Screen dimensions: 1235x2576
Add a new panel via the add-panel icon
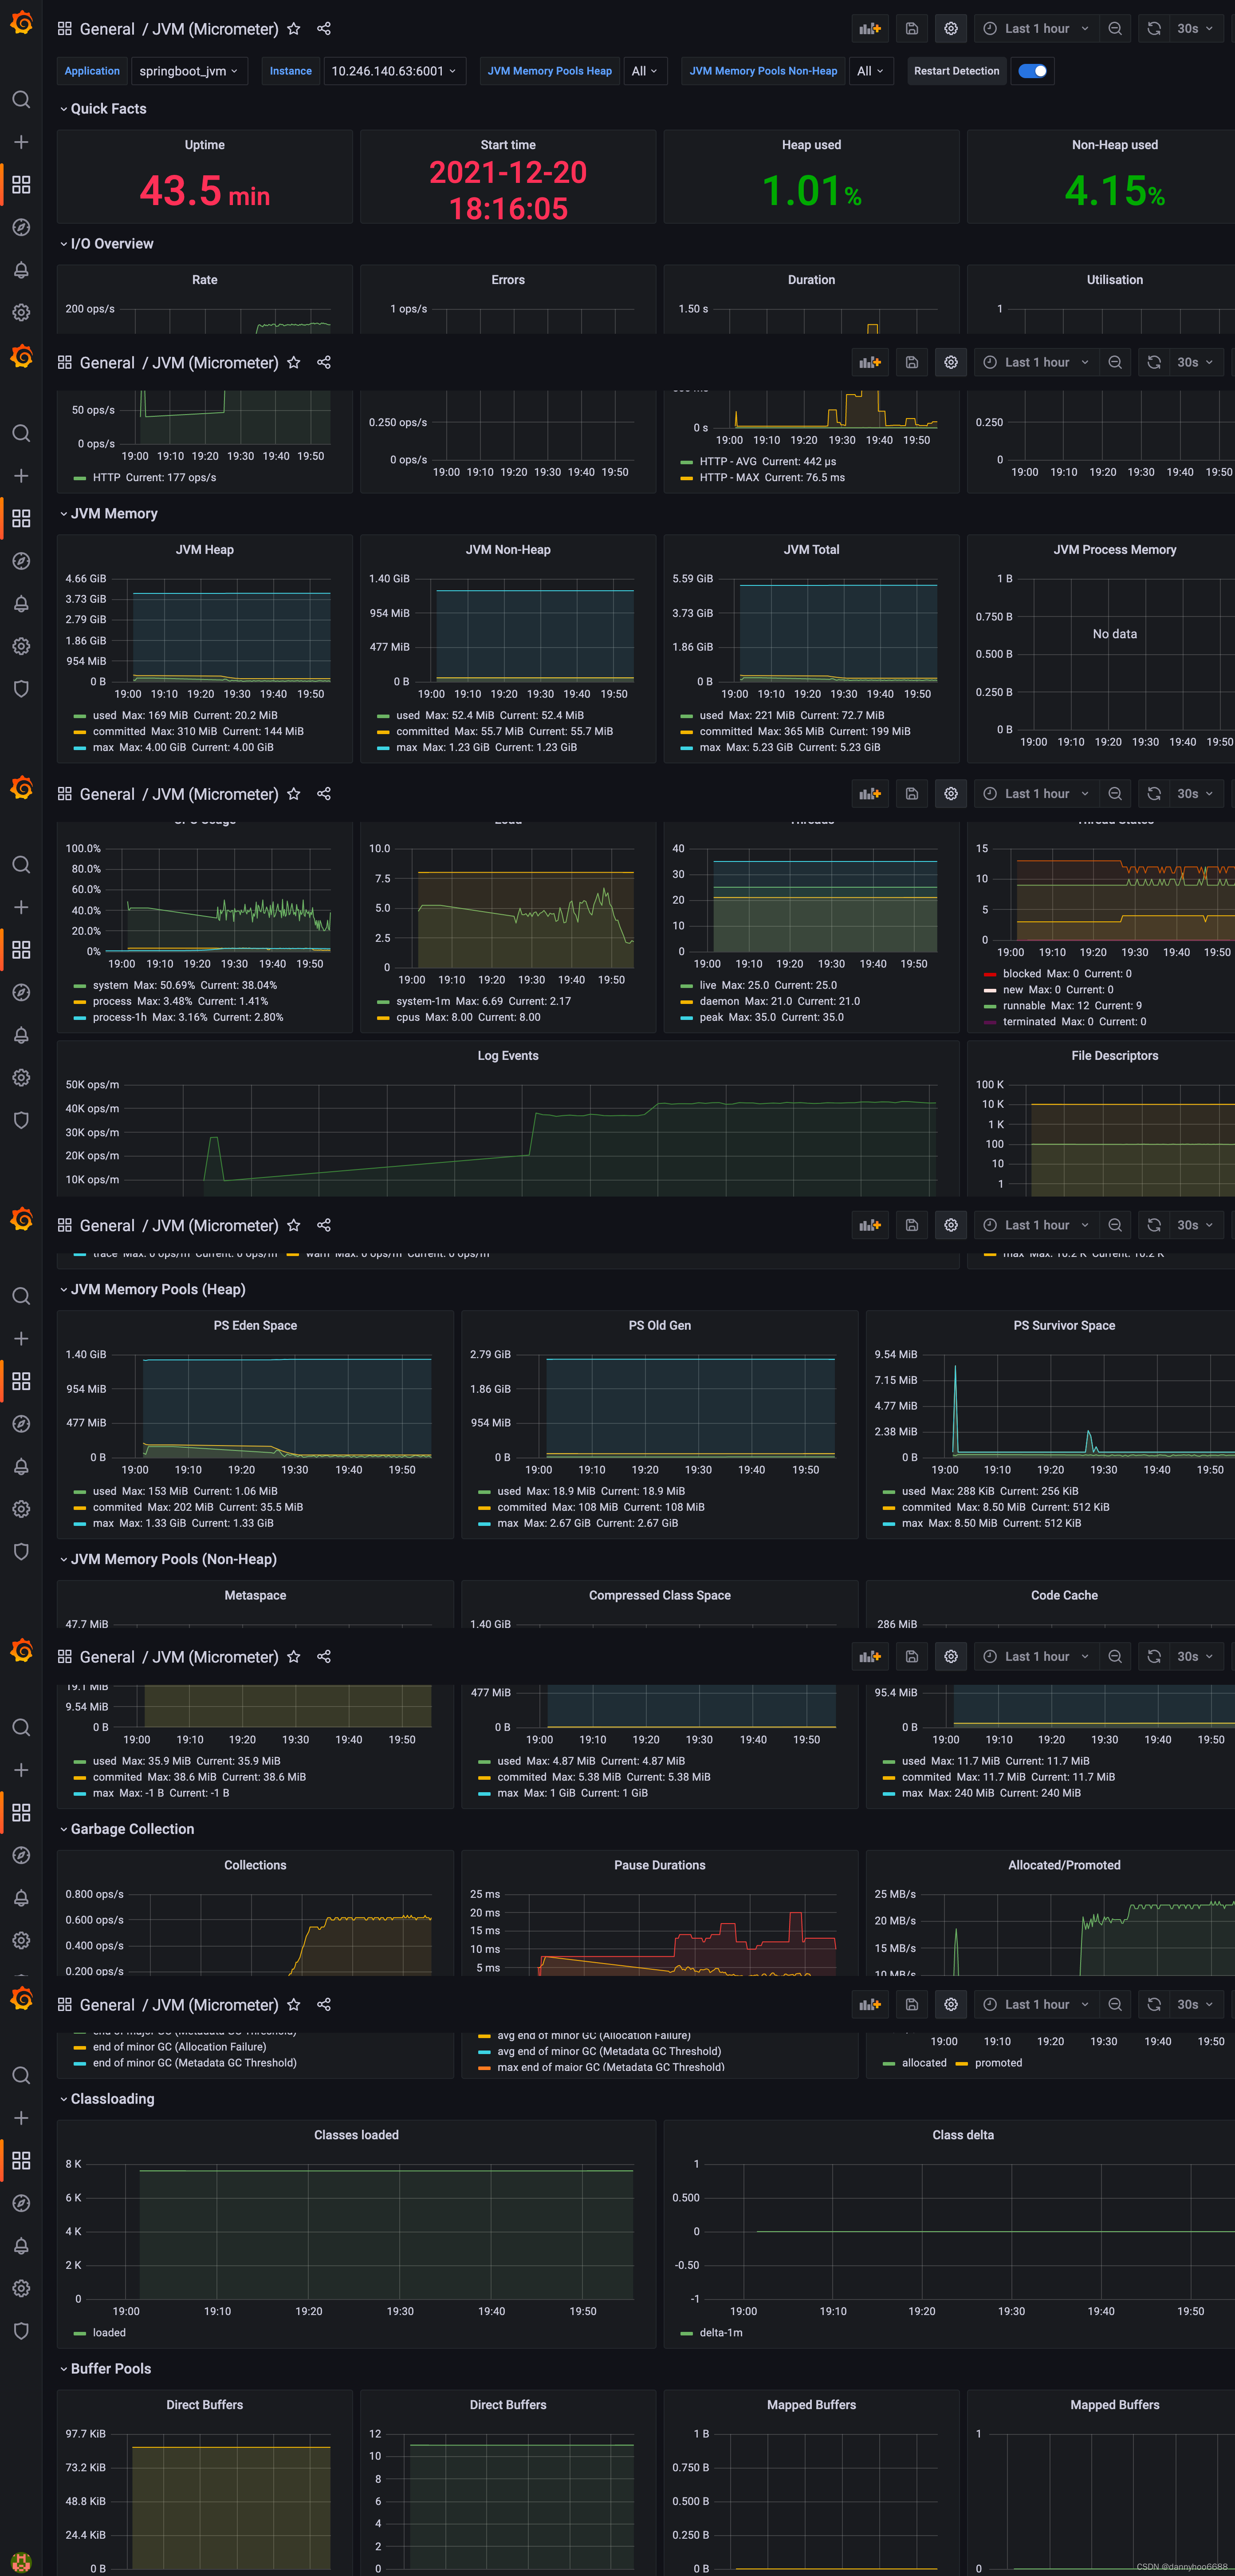pos(869,28)
